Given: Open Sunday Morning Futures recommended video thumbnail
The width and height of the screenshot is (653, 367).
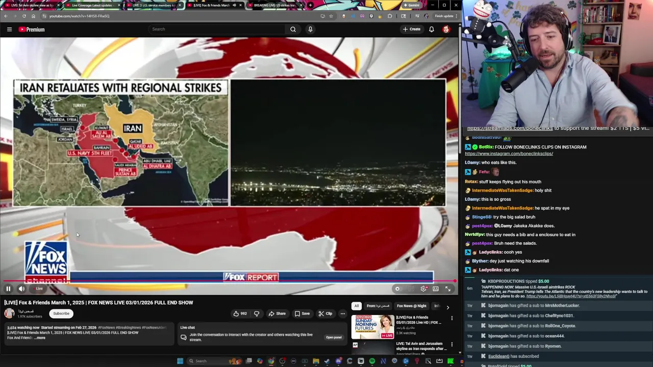Looking at the screenshot, I should pyautogui.click(x=372, y=327).
